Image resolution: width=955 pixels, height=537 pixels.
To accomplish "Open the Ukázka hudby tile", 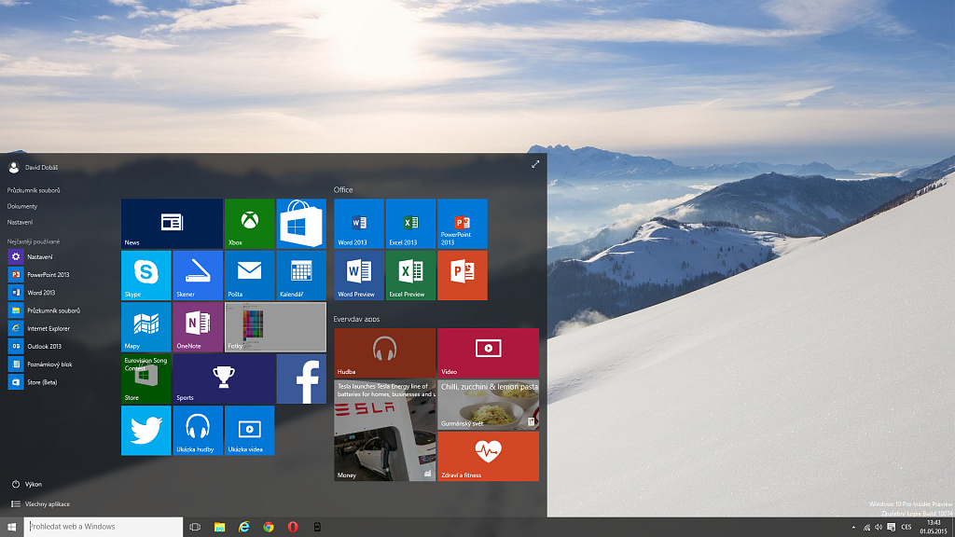I will point(198,431).
